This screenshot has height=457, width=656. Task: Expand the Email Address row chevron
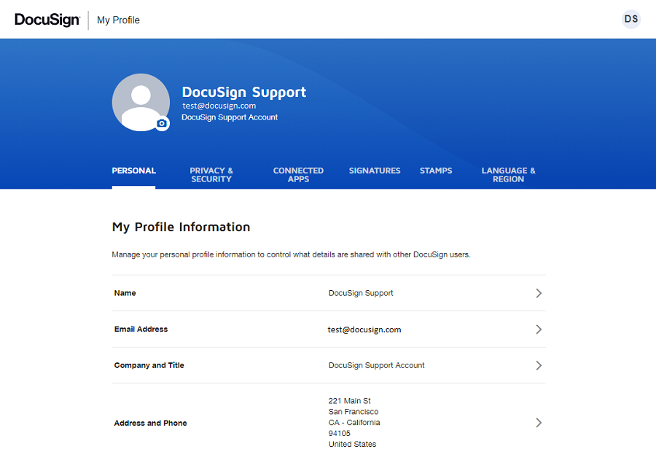pyautogui.click(x=539, y=329)
